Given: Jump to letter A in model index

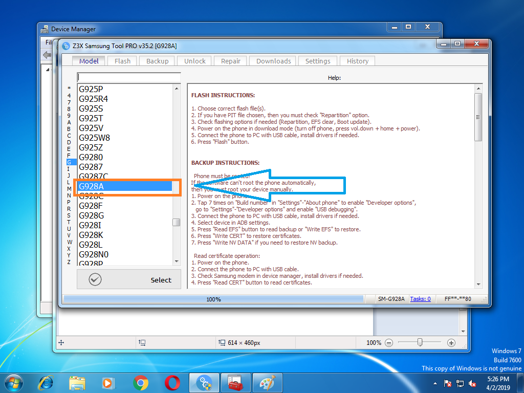Looking at the screenshot, I should 69,122.
